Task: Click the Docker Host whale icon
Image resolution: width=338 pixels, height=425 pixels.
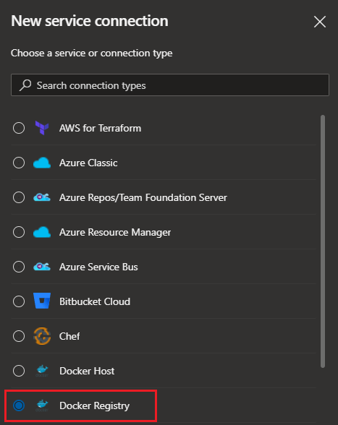Action: pos(42,371)
